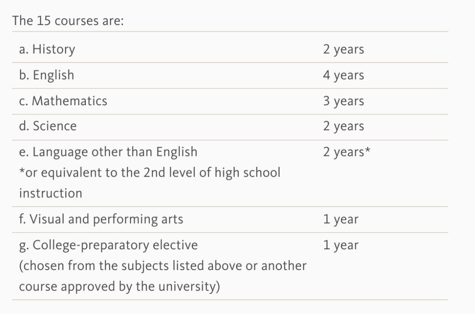Select 'g. College-preparatory elective' text

click(x=109, y=245)
